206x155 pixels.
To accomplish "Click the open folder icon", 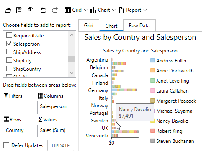I will (x=8, y=10).
